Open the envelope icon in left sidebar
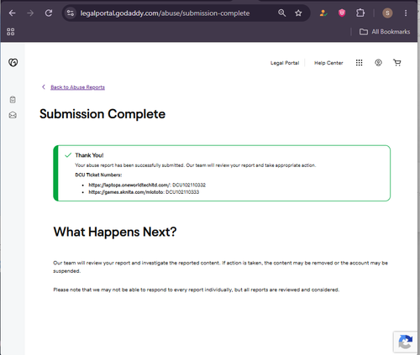This screenshot has width=420, height=355. coord(13,115)
